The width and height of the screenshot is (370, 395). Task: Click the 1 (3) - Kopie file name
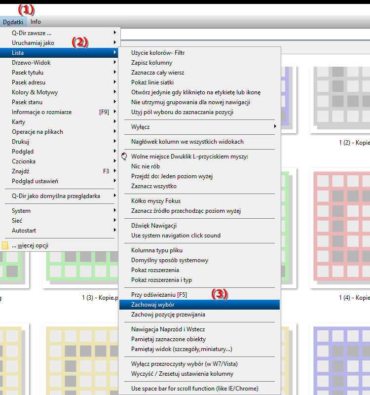click(100, 298)
